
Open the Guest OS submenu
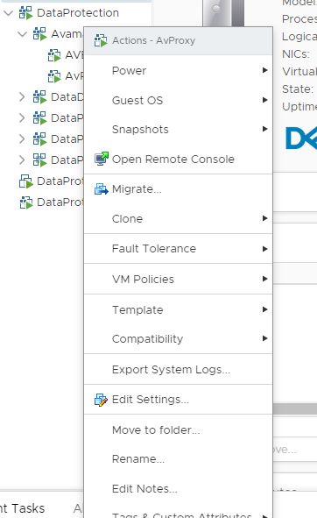179,100
